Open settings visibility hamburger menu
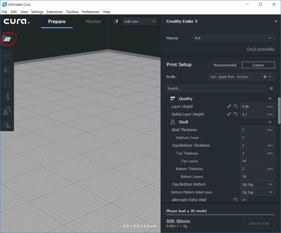The height and width of the screenshot is (233, 281). click(271, 89)
